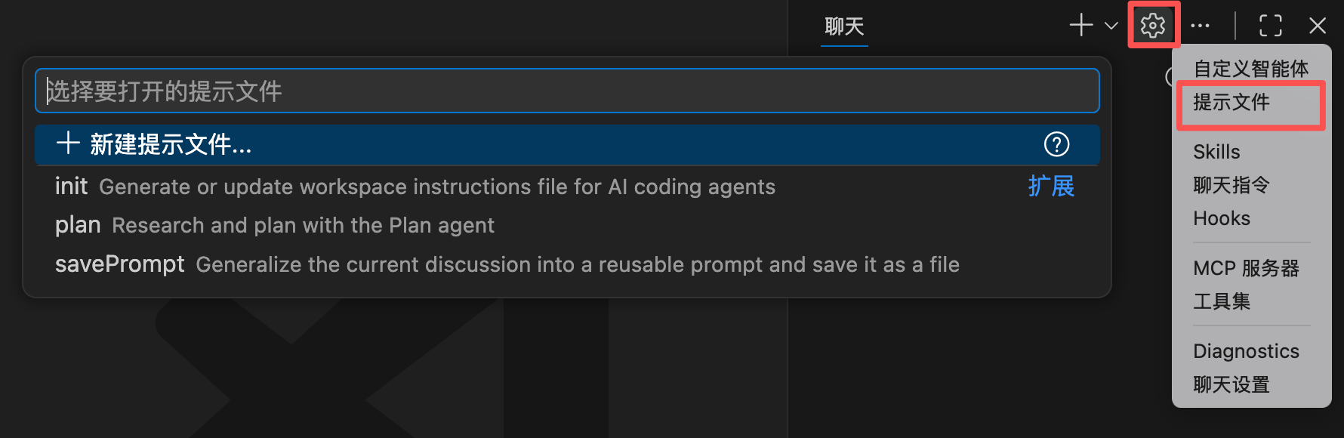Open Diagnostics menu entry
The width and height of the screenshot is (1344, 438).
(x=1246, y=351)
